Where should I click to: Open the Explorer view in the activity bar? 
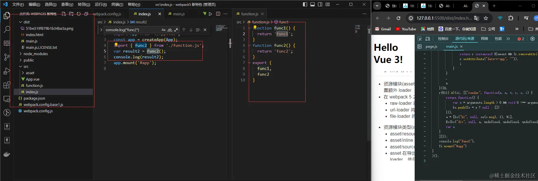point(7,16)
